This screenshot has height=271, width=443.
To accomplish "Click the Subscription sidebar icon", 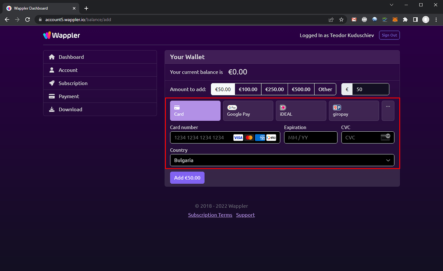I will 52,83.
